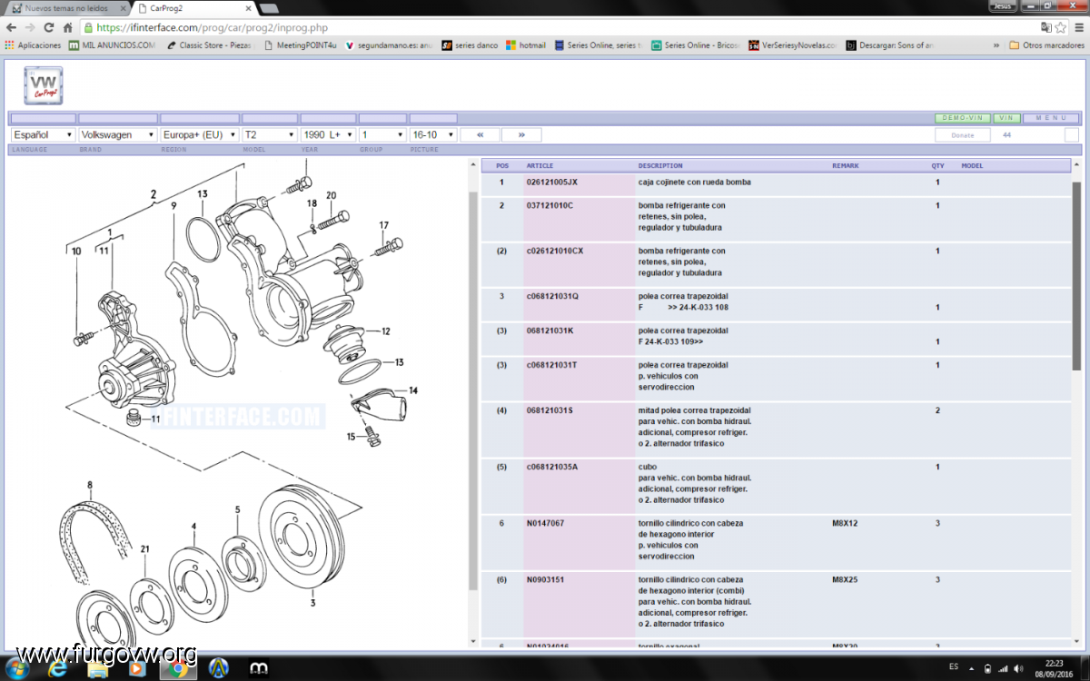Open the Europa+ (EU) region dropdown
This screenshot has width=1090, height=681.
(x=200, y=134)
